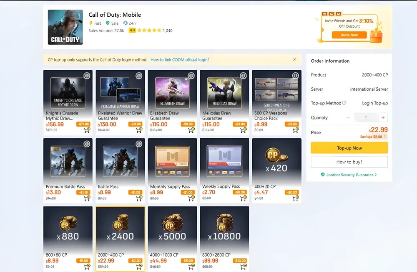Click the How to buy? button
The image size is (417, 272).
point(349,162)
